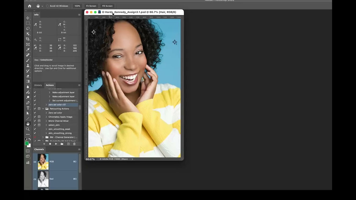The width and height of the screenshot is (356, 200).
Task: Expand the Chromakey Apply Image action
Action: pos(46,117)
